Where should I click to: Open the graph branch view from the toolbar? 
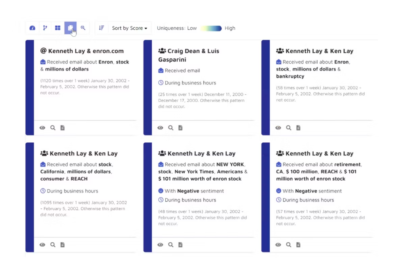tap(45, 28)
